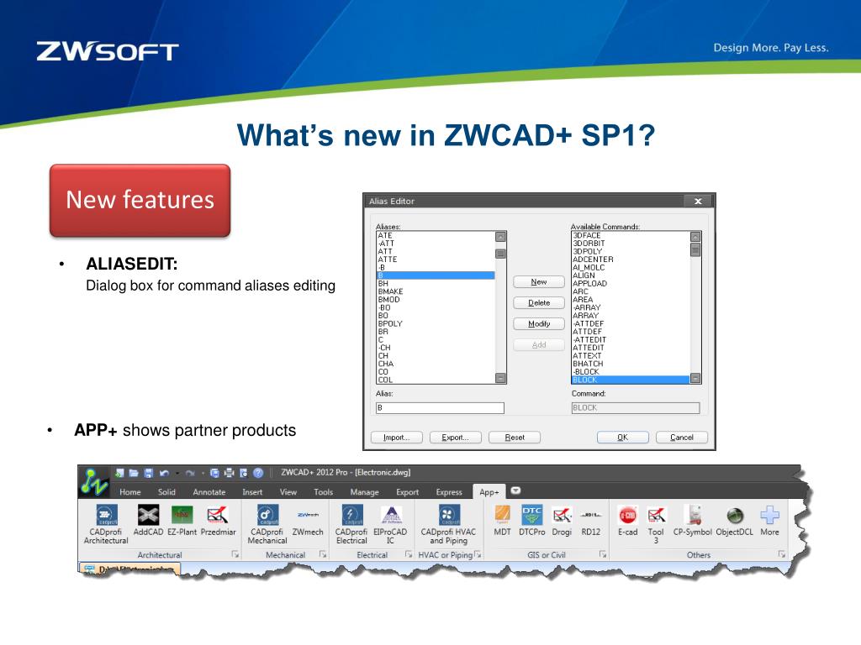861x645 pixels.
Task: Launch the MDT partner app
Action: coord(503,520)
